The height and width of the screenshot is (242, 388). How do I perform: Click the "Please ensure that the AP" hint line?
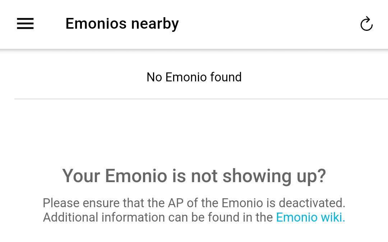[194, 203]
